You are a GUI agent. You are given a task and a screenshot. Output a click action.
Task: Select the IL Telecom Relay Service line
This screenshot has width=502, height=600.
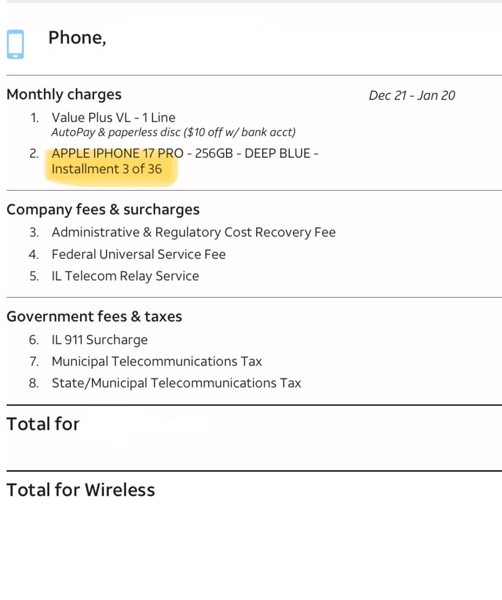(x=125, y=276)
